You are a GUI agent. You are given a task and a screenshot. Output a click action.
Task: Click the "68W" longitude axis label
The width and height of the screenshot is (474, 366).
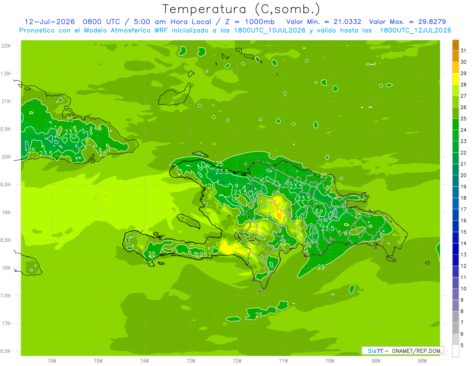pyautogui.click(x=422, y=361)
